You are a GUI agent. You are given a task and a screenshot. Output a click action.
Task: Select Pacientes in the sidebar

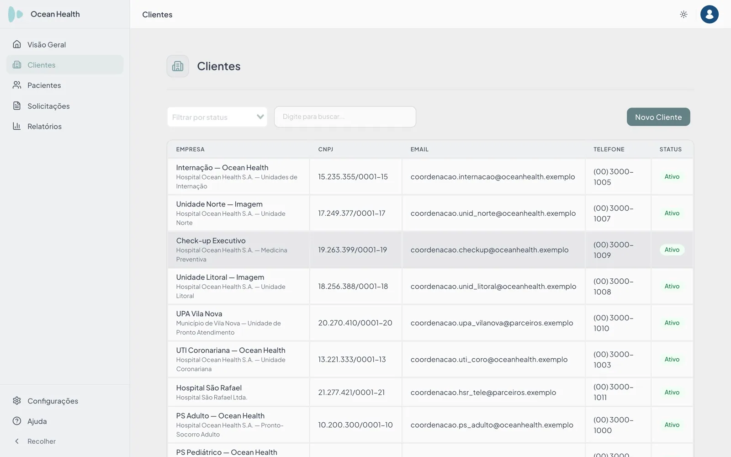pos(65,85)
